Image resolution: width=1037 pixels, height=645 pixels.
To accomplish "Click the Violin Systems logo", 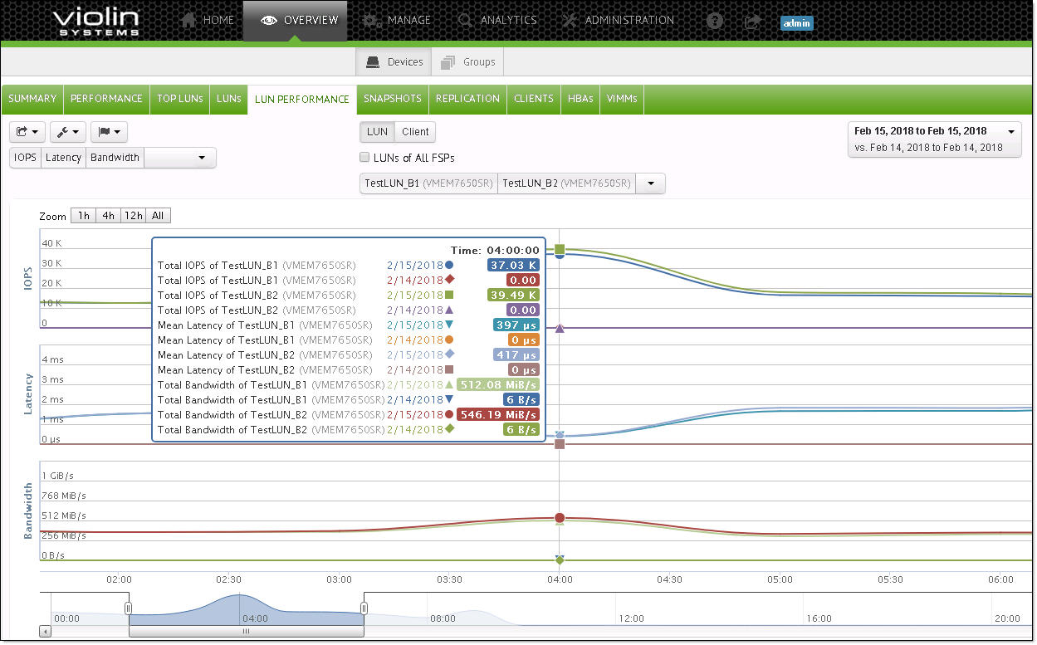I will (95, 22).
